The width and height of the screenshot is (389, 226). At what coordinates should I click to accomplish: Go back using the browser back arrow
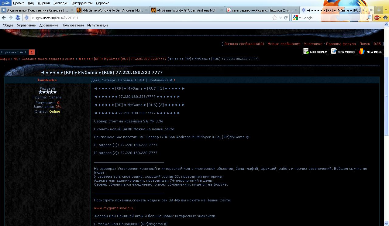(x=4, y=18)
